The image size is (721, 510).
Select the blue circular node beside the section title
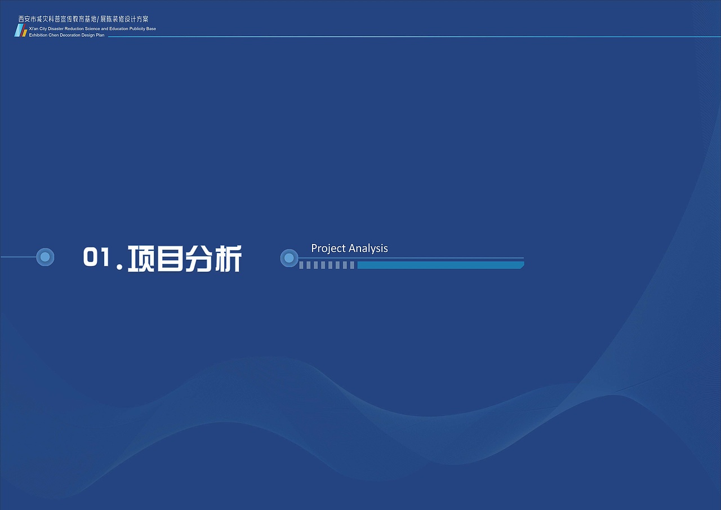(x=44, y=257)
